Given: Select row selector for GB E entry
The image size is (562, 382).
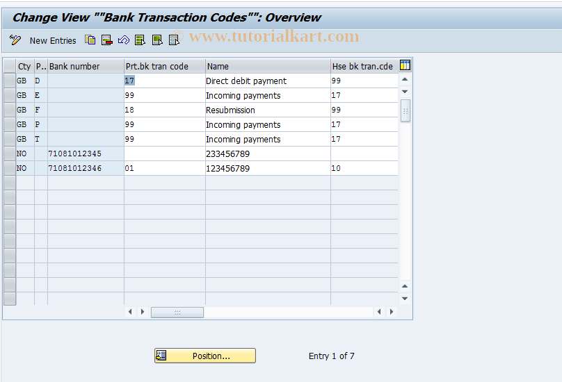Looking at the screenshot, I should point(10,96).
